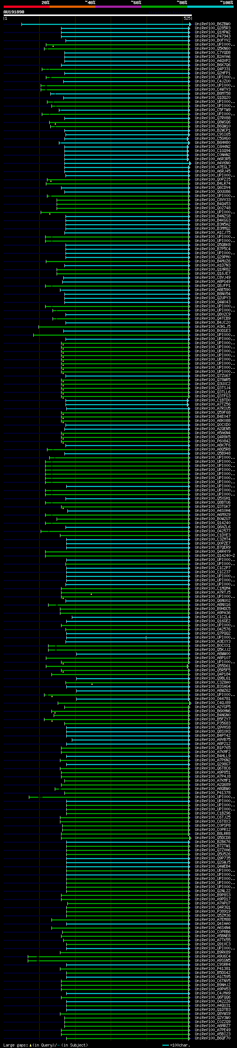Select the orange ~40% identity legend segment

point(73,7)
